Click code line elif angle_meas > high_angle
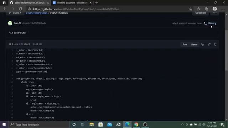Viewport: 228px width, 128px height. (x=43, y=103)
